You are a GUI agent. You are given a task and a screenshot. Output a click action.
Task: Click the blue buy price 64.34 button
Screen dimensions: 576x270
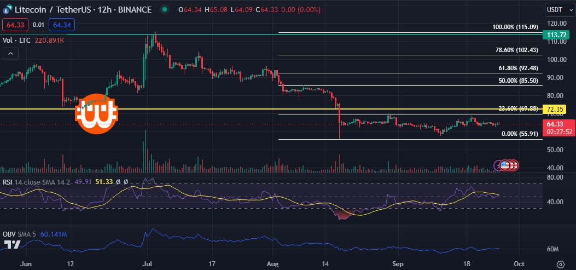click(x=62, y=25)
